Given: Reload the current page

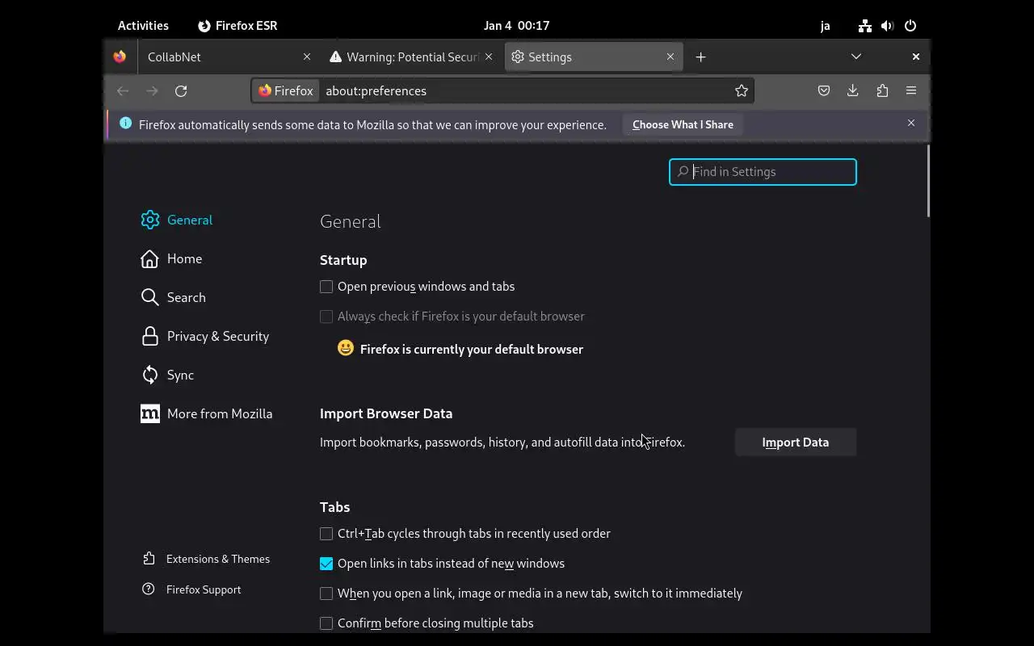Looking at the screenshot, I should [181, 91].
